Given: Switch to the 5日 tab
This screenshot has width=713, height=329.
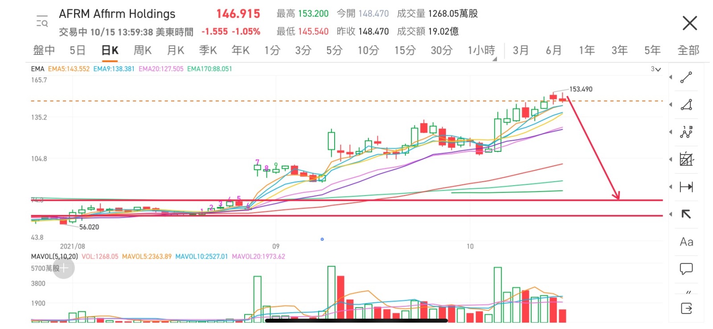Looking at the screenshot, I should (x=78, y=50).
